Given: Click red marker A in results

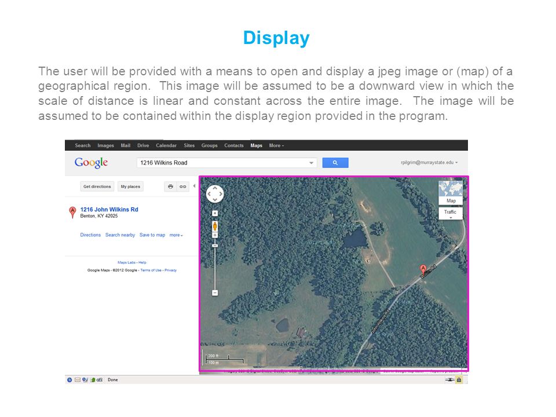Looking at the screenshot, I should [72, 213].
